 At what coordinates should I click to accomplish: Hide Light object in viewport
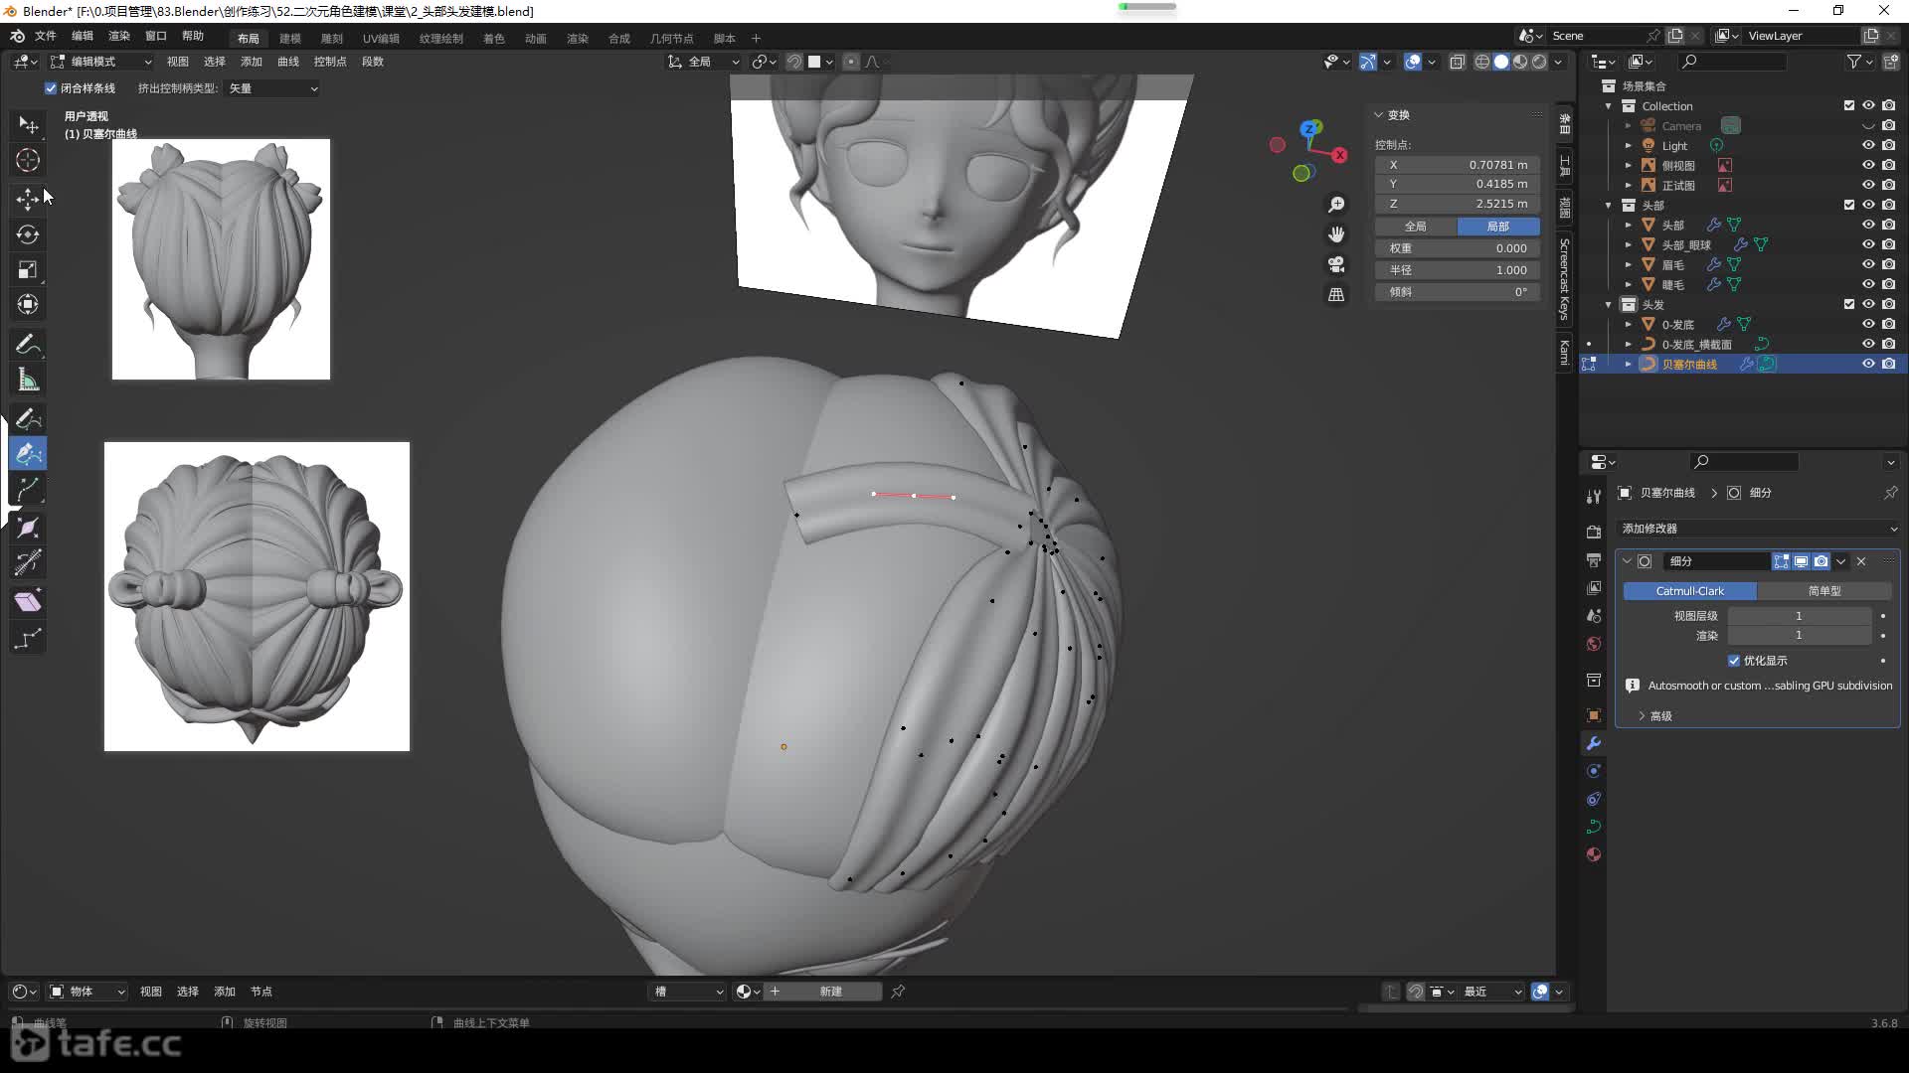pos(1868,145)
